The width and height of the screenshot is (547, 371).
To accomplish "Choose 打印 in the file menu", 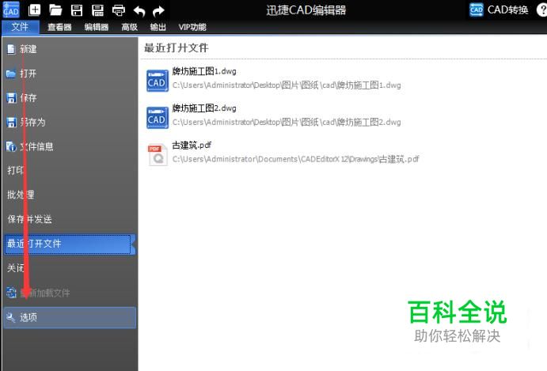I will (x=70, y=171).
